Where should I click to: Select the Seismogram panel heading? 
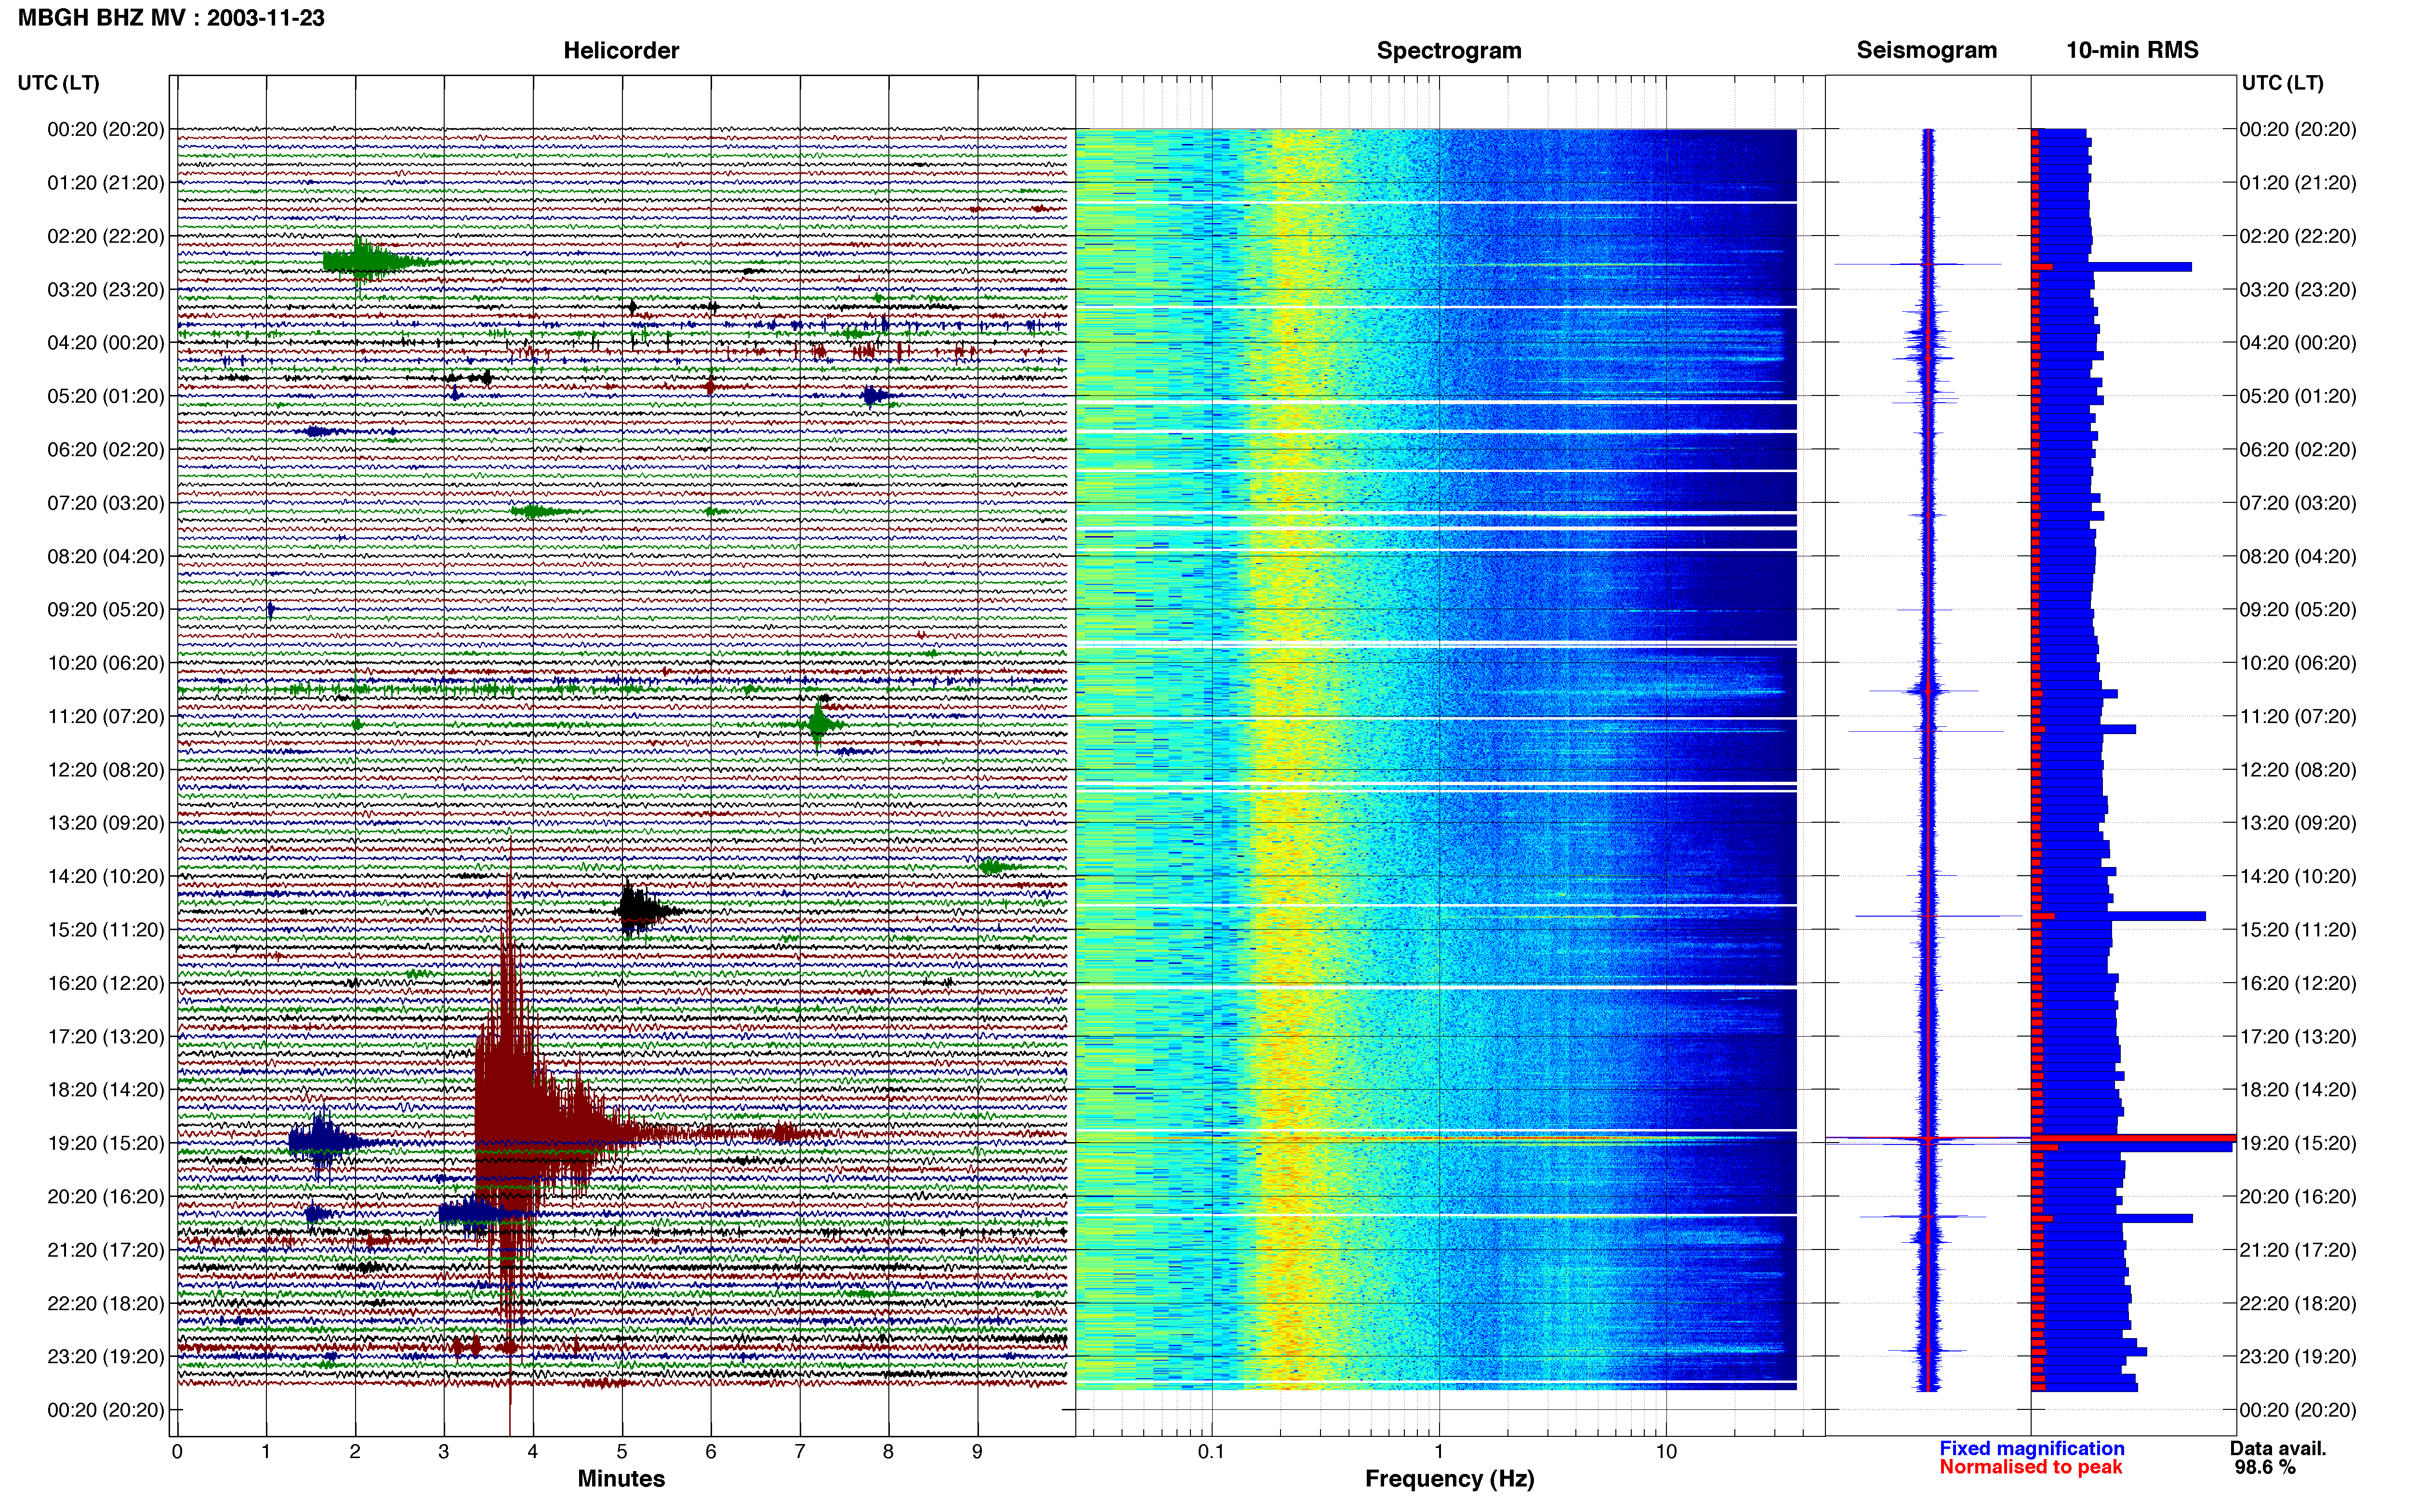(x=1926, y=50)
